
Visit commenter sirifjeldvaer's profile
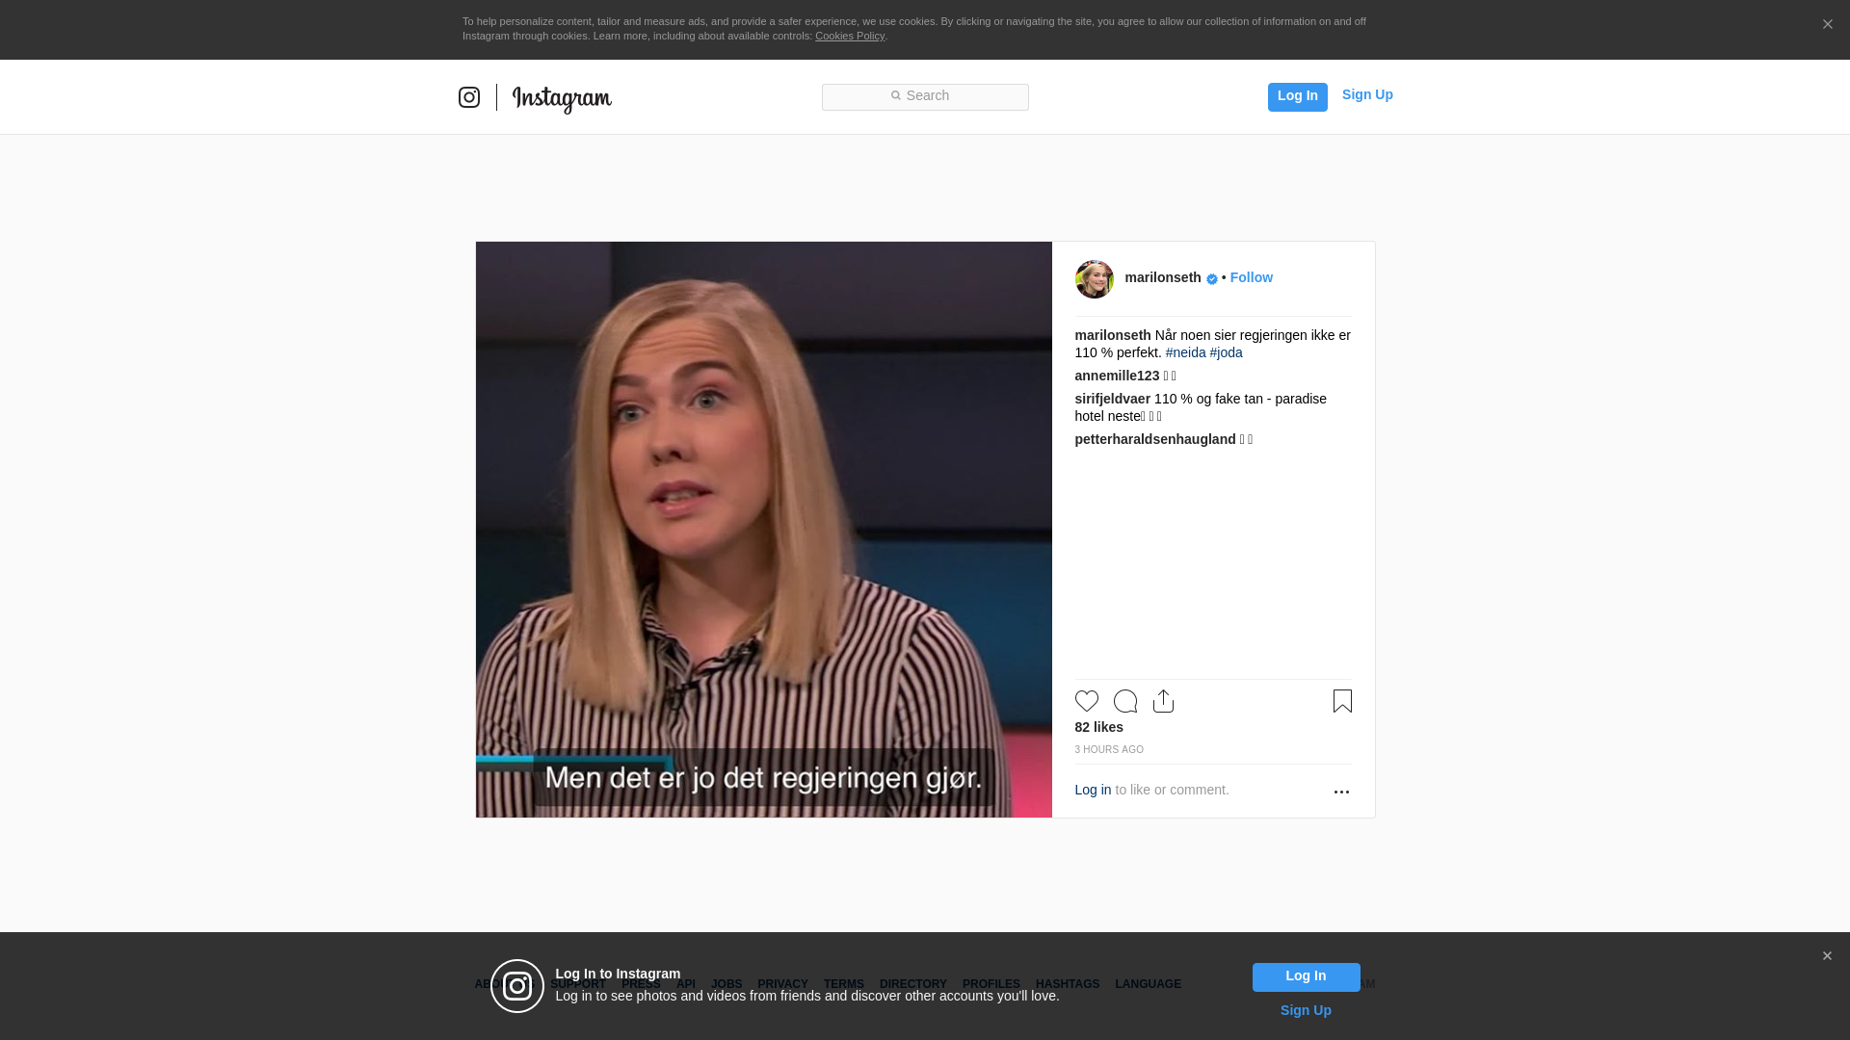[x=1112, y=399]
